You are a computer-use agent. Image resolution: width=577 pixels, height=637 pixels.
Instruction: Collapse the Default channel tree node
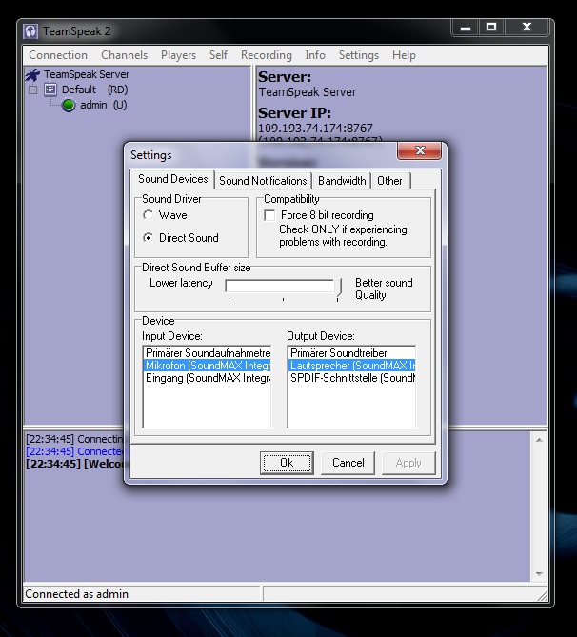(33, 90)
